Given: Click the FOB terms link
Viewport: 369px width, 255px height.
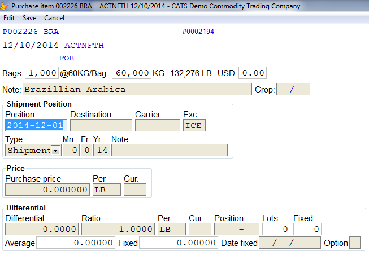Looking at the screenshot, I should pos(67,58).
